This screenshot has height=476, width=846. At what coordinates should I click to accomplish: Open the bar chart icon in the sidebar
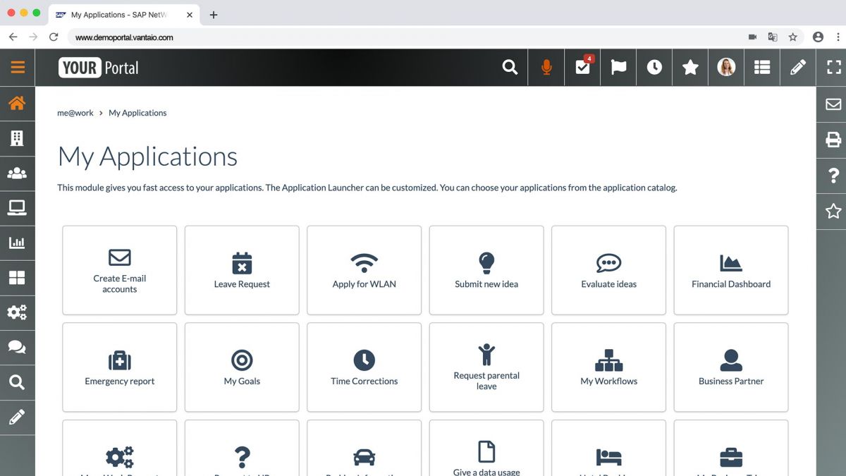tap(17, 243)
